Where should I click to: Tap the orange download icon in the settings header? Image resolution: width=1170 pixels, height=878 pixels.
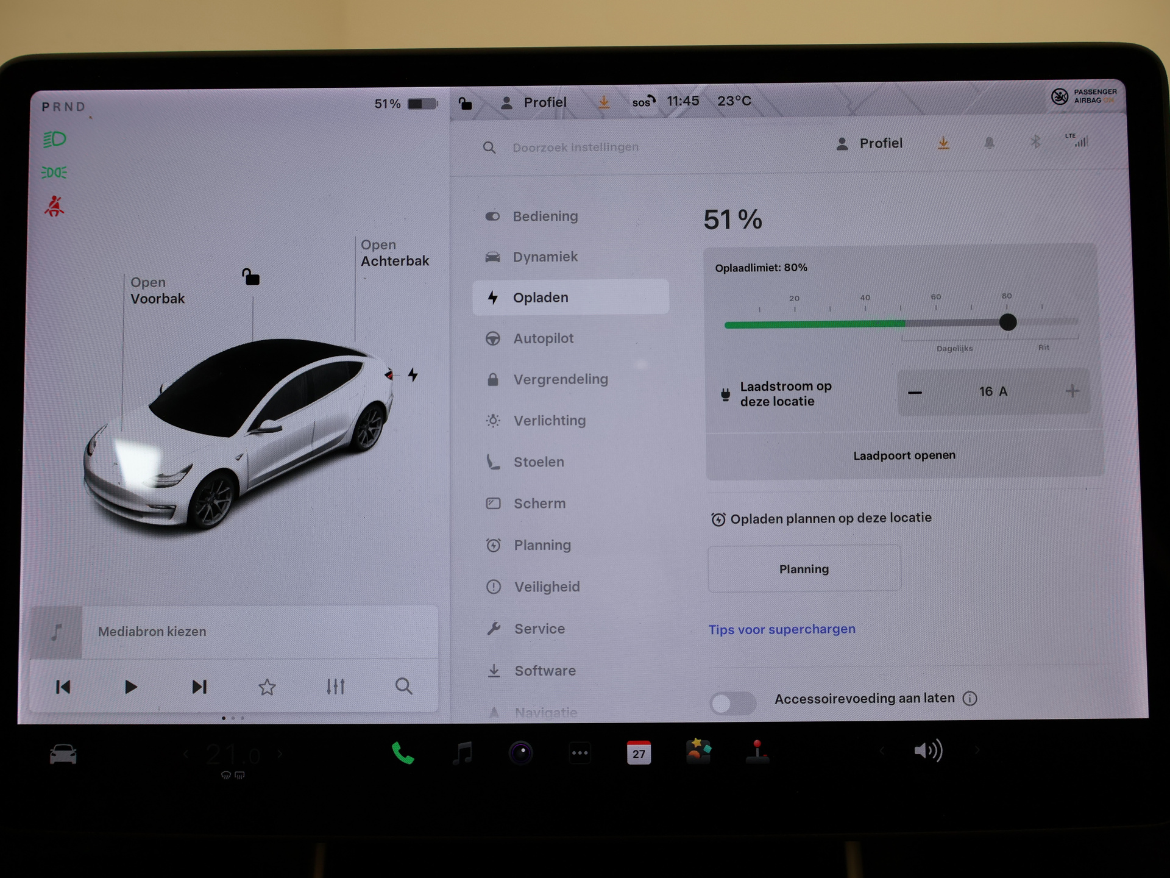[x=943, y=143]
